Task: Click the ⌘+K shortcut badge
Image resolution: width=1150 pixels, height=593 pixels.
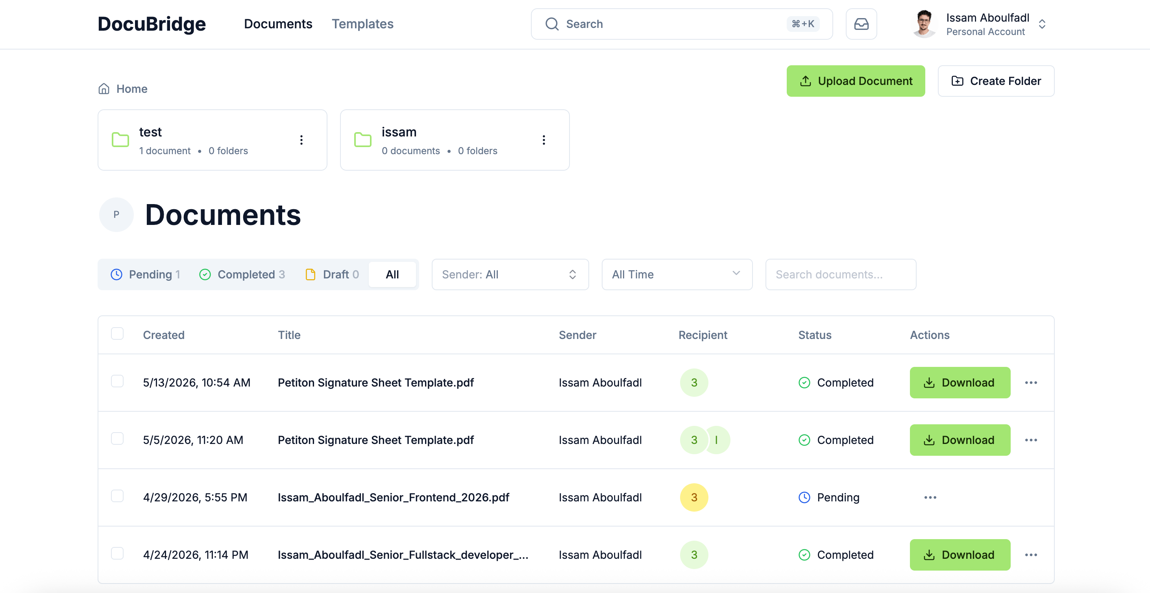Action: [x=803, y=24]
